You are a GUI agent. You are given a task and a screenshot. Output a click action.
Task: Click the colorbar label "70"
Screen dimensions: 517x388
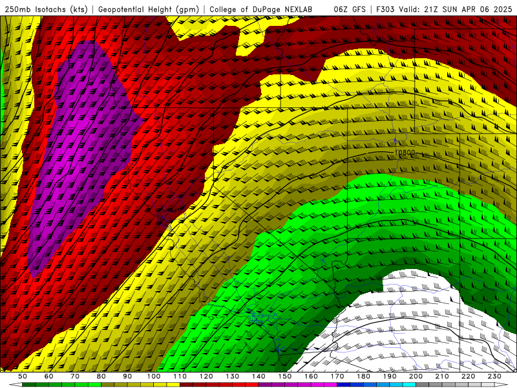[x=75, y=376]
